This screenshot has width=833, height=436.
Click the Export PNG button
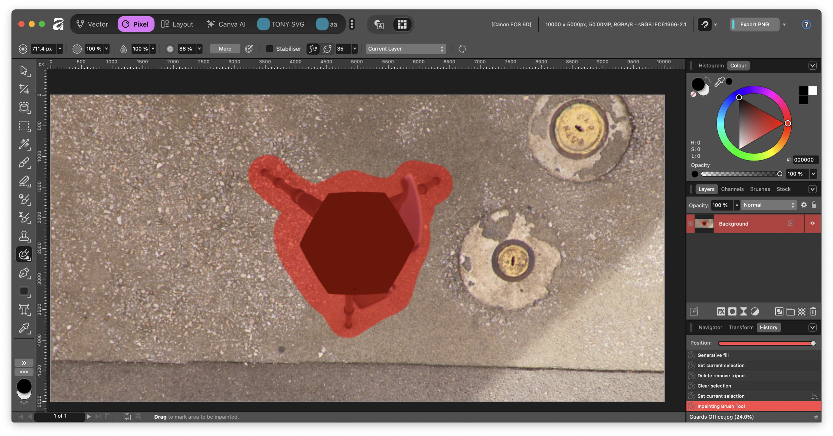[x=754, y=24]
